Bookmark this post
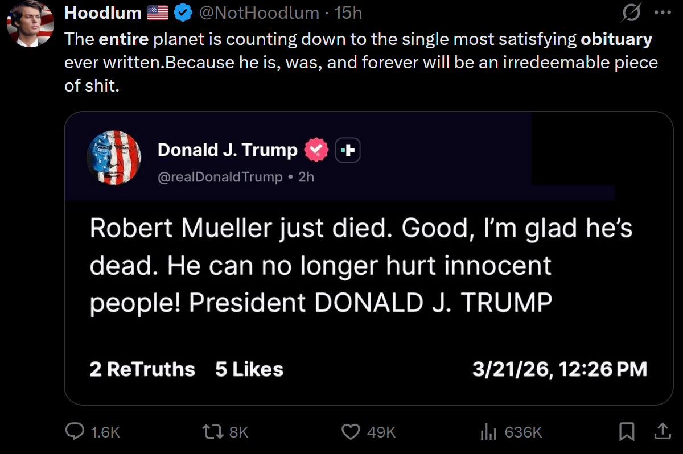 click(x=626, y=432)
